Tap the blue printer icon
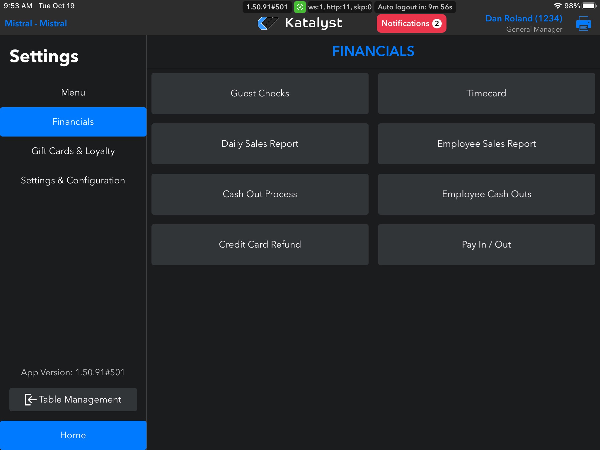The width and height of the screenshot is (600, 450). pos(583,23)
